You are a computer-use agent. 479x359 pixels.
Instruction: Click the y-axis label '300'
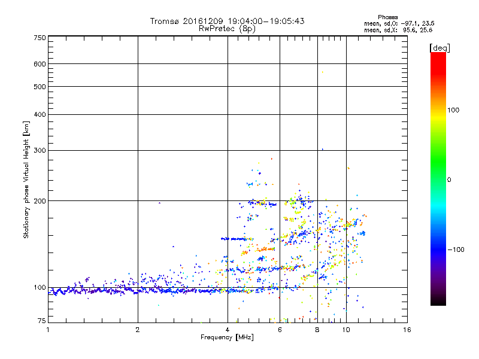40,151
